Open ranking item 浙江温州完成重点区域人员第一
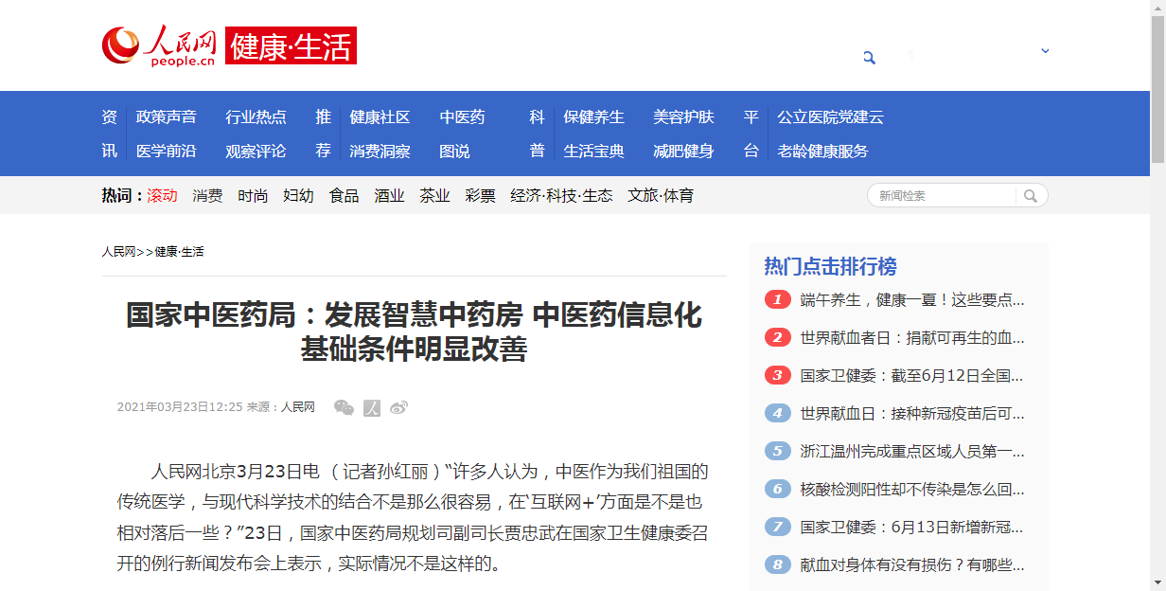This screenshot has width=1166, height=591. point(912,452)
